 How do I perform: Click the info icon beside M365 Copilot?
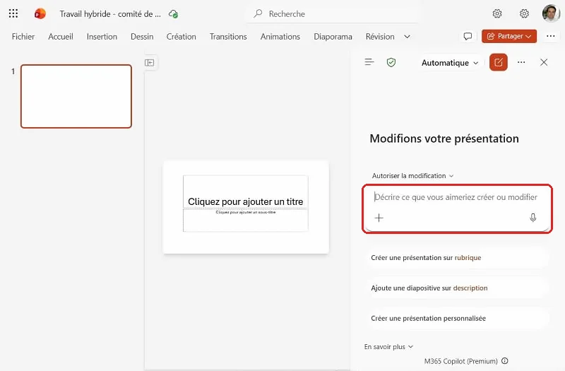pyautogui.click(x=505, y=360)
